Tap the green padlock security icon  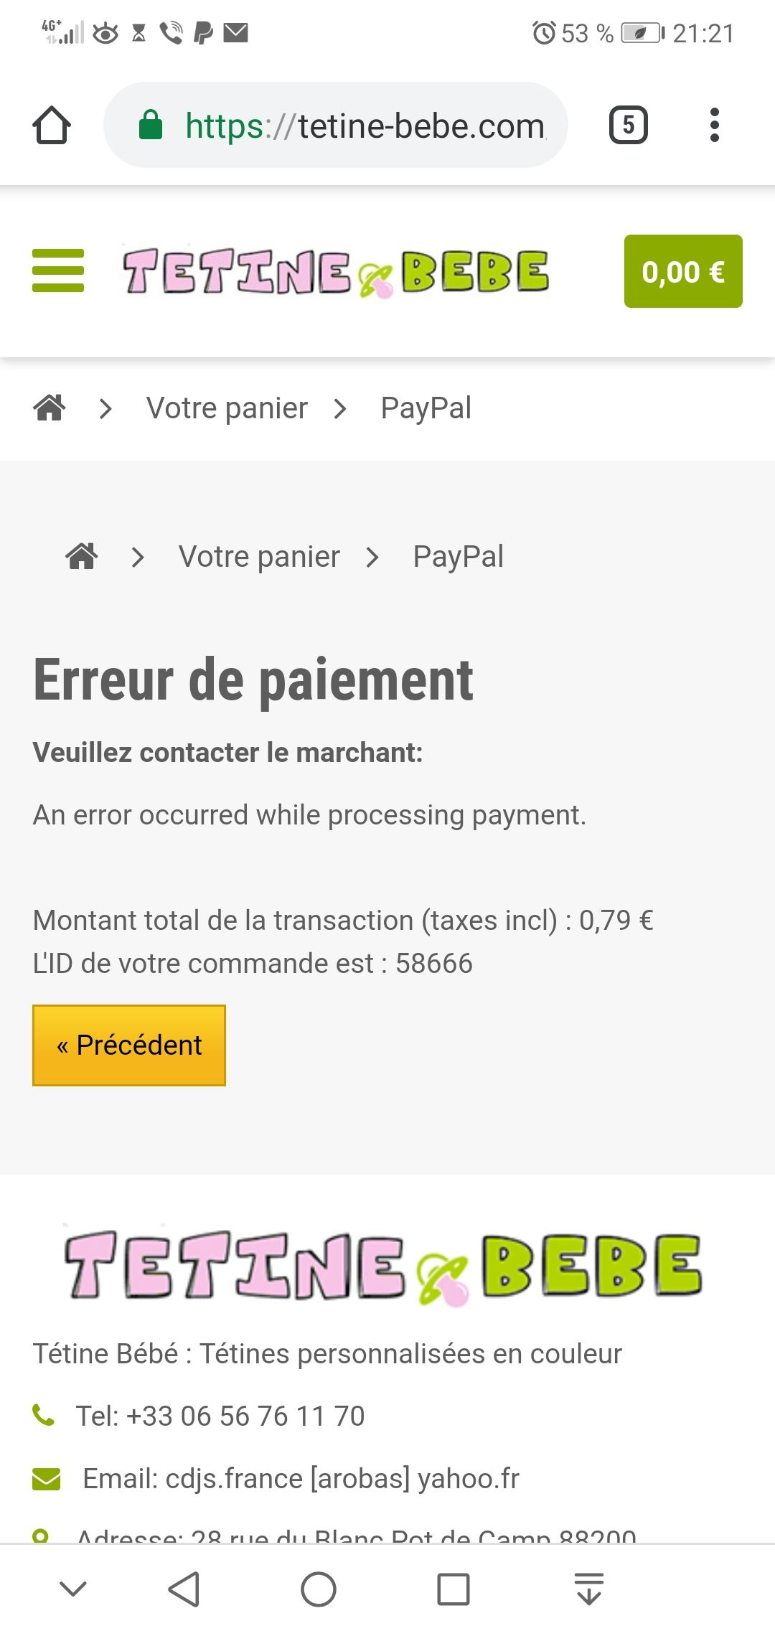(151, 125)
